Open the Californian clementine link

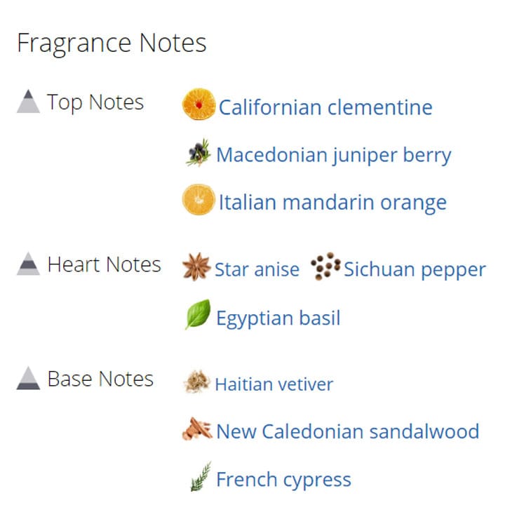pyautogui.click(x=325, y=107)
